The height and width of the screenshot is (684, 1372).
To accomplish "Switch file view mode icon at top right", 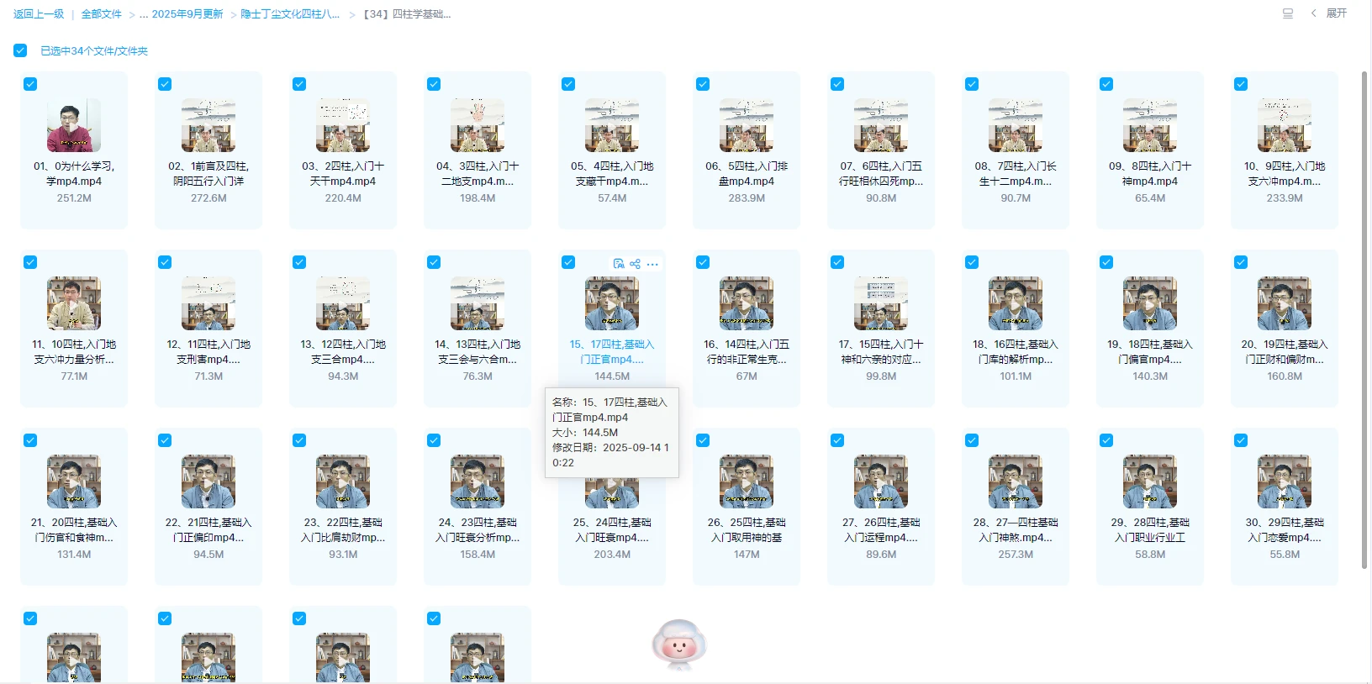I will coord(1287,13).
